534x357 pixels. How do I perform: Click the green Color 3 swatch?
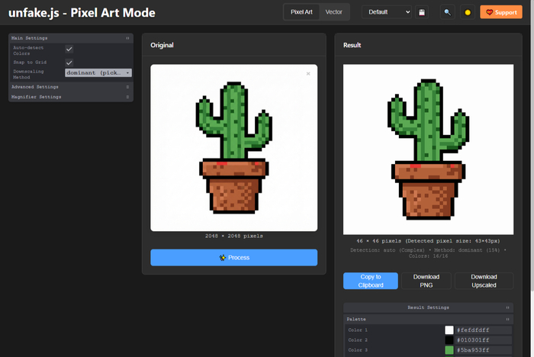(449, 350)
